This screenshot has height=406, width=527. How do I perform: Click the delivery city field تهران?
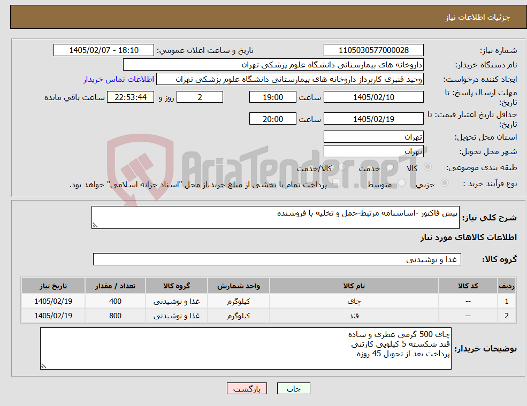373,151
